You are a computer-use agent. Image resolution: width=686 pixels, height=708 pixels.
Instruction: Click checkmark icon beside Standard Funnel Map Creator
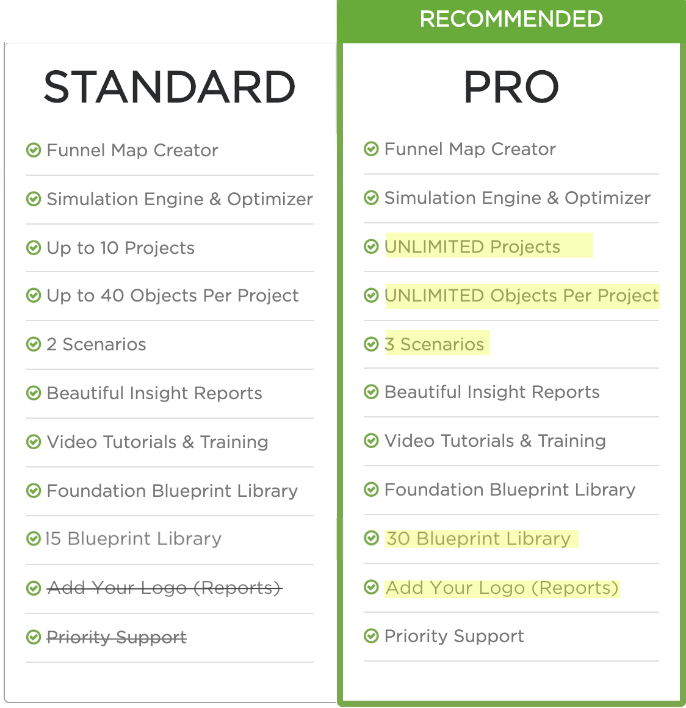(x=34, y=150)
